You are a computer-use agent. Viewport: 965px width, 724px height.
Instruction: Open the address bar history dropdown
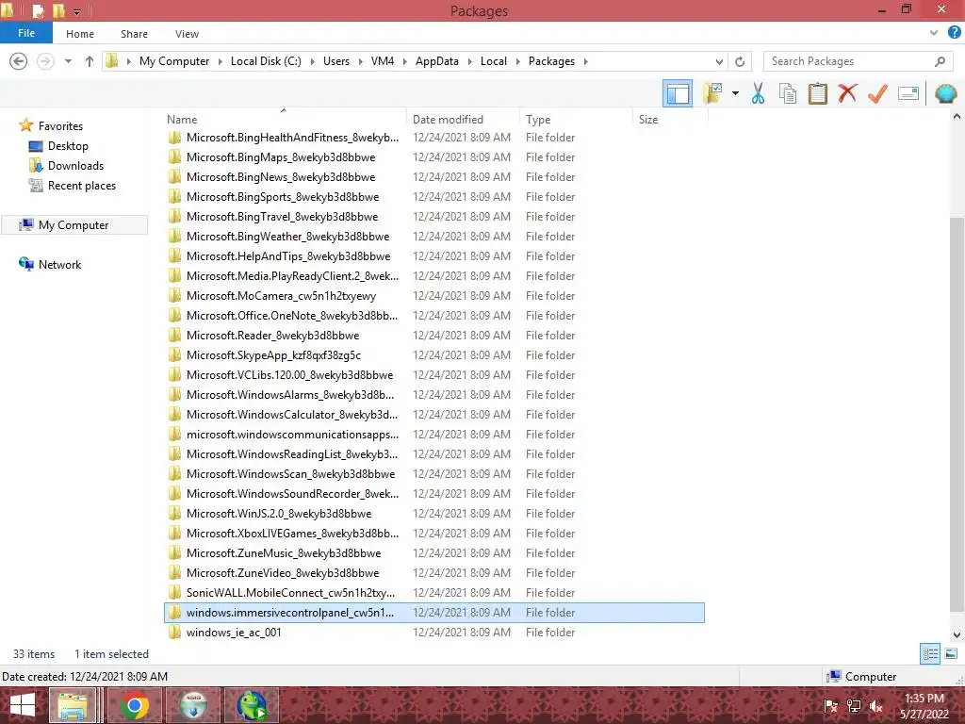click(719, 61)
